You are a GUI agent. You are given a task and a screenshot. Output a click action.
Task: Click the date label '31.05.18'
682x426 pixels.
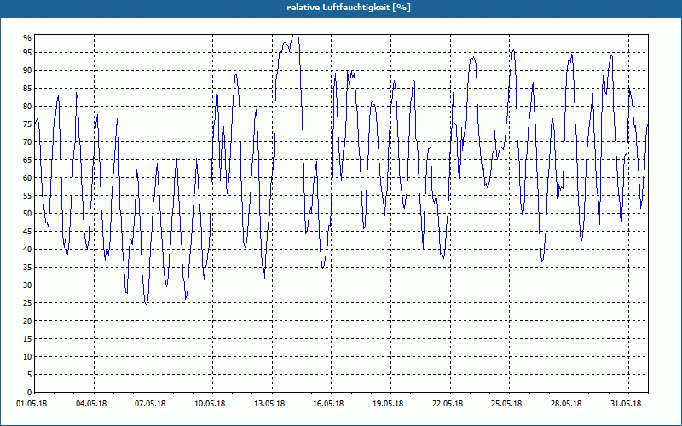(627, 404)
